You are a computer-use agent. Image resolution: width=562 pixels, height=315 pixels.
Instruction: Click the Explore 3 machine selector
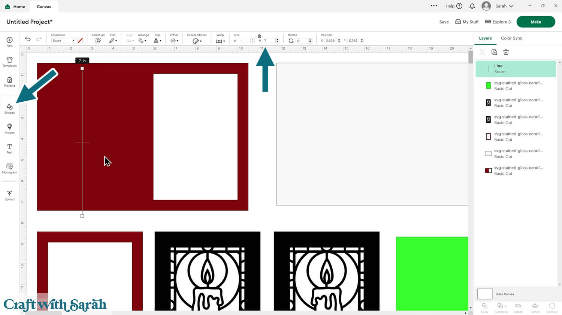click(x=498, y=22)
